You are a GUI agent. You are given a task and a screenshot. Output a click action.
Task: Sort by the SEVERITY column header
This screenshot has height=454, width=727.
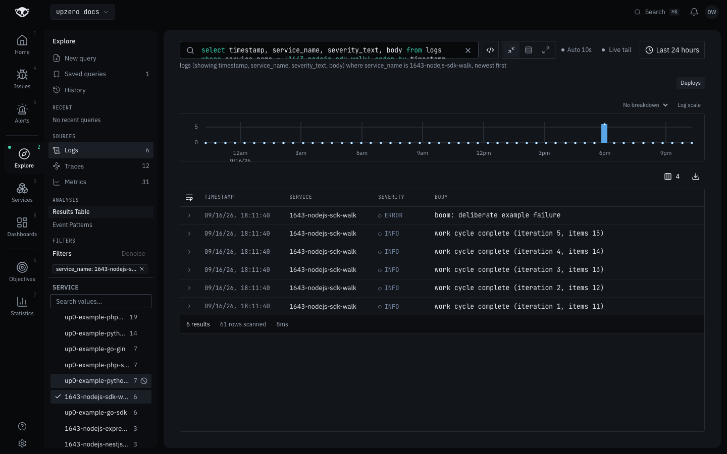[x=391, y=197]
